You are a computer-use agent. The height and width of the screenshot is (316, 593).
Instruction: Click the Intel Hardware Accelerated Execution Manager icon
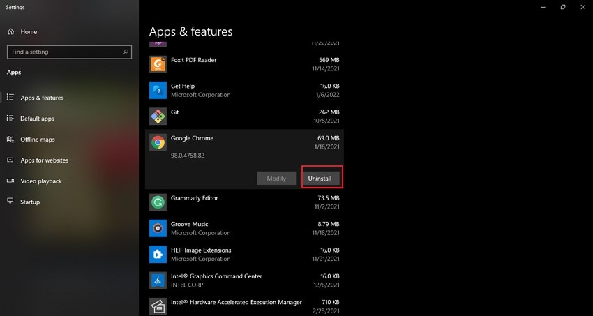point(158,306)
